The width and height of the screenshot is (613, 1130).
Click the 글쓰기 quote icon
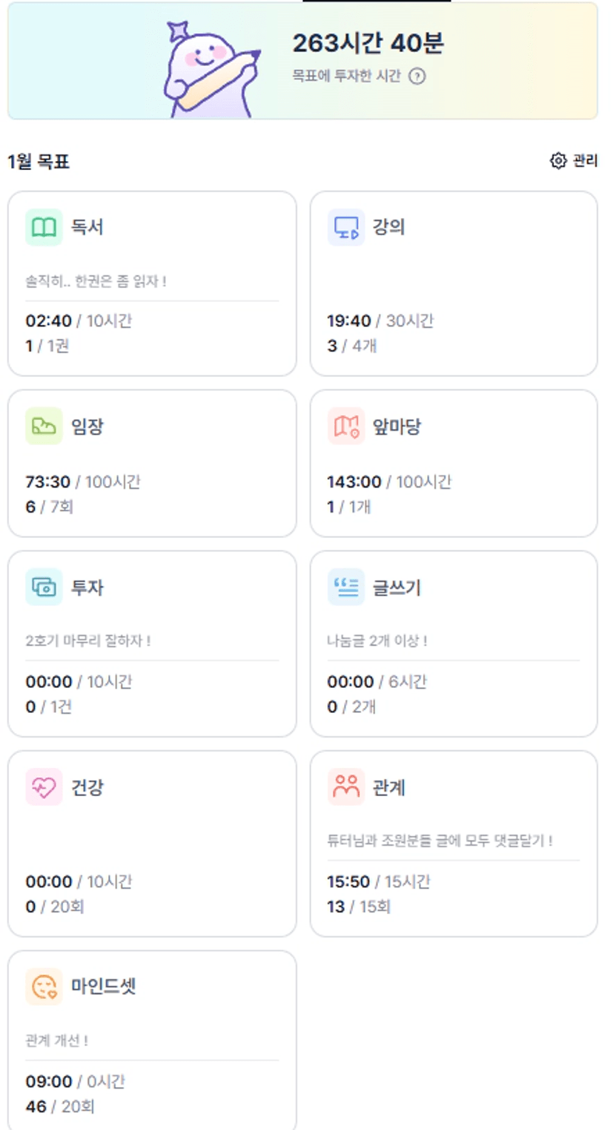346,588
